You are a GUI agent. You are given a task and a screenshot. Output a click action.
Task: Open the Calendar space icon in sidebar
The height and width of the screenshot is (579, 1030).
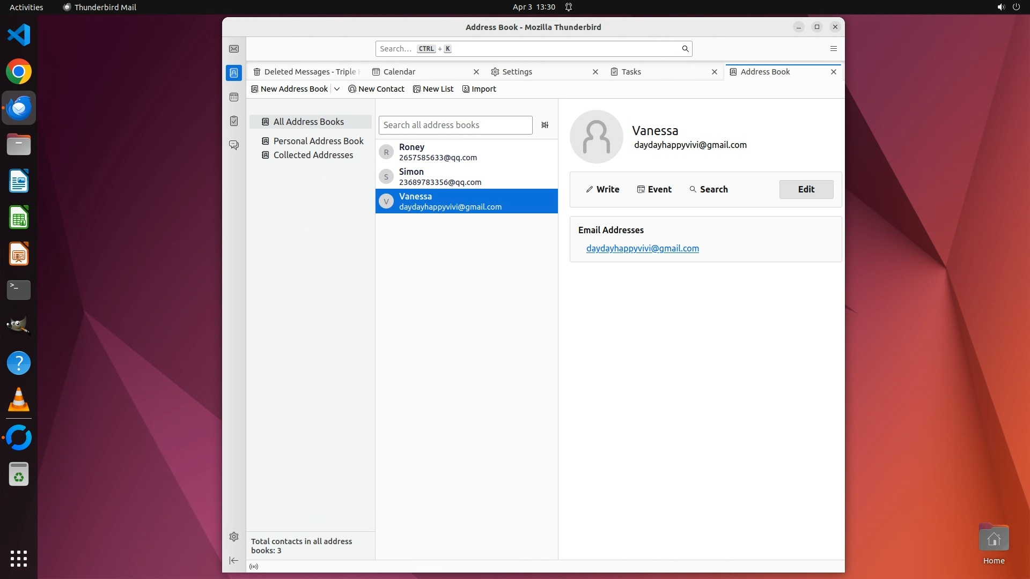tap(234, 97)
